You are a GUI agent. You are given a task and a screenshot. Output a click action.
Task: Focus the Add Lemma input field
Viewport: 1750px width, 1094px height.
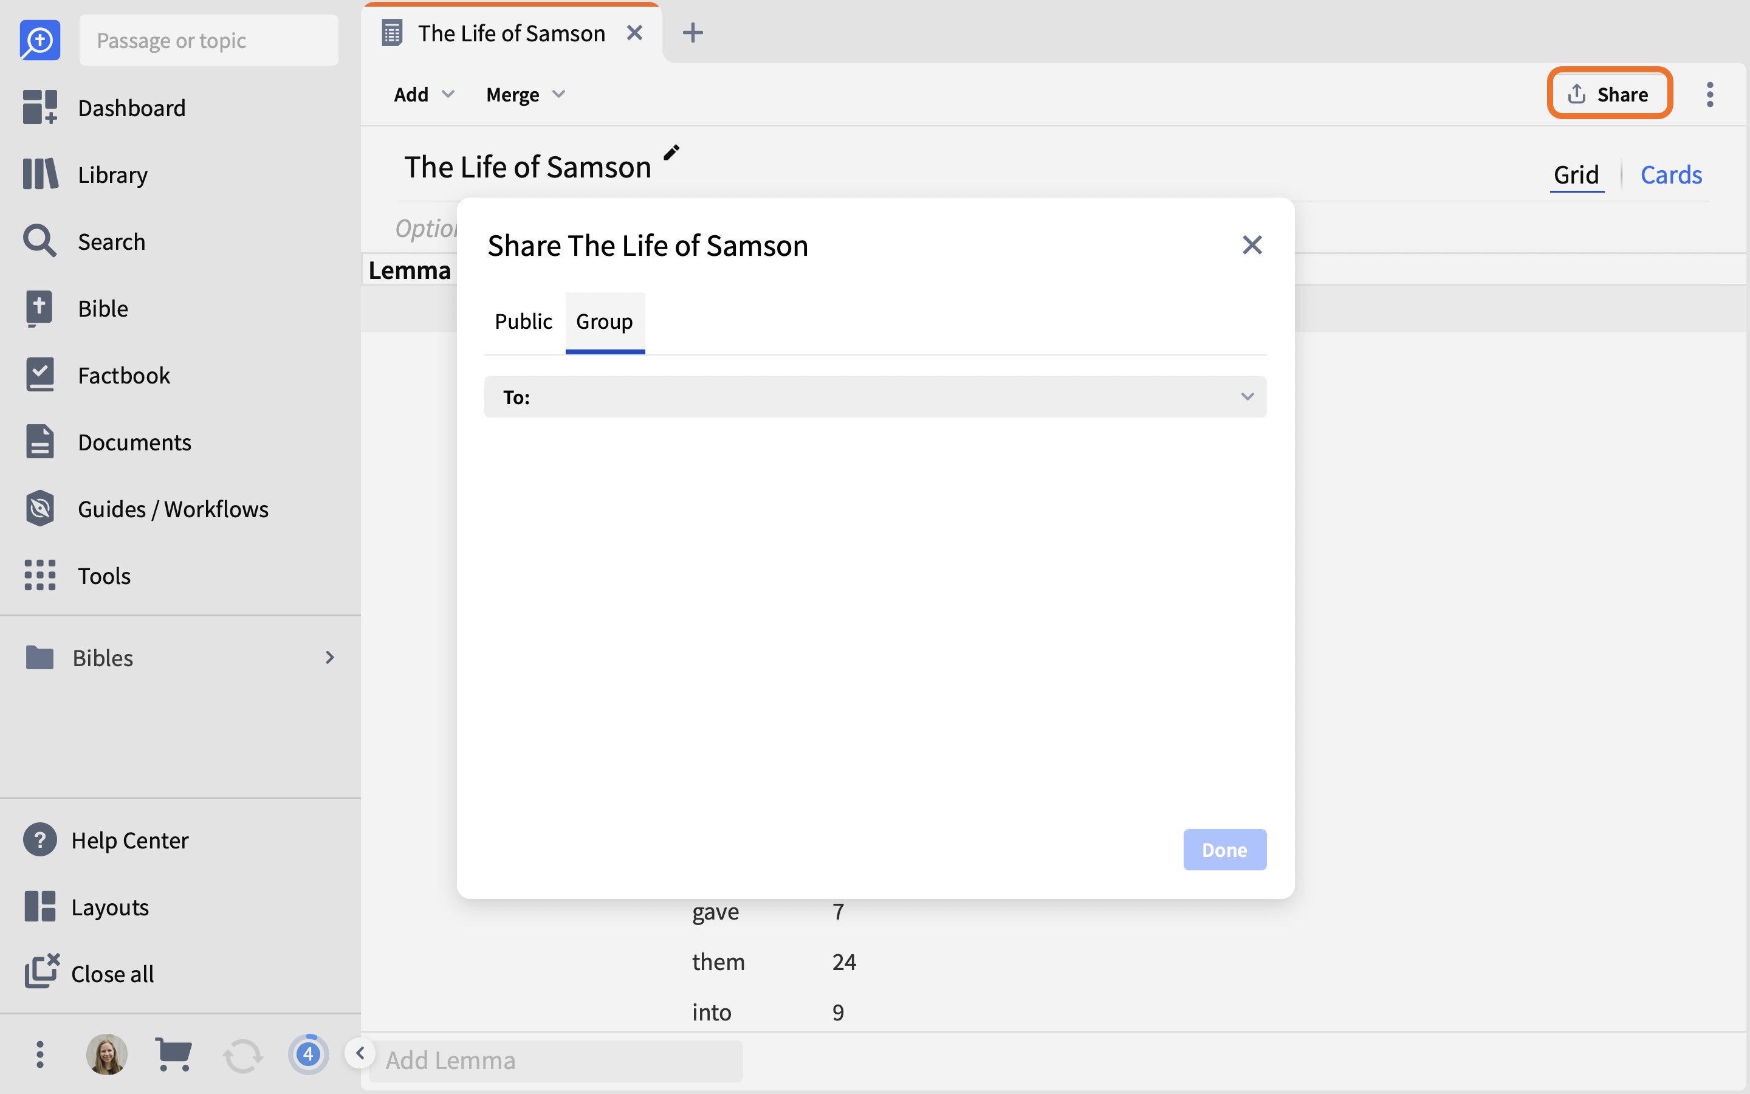555,1061
